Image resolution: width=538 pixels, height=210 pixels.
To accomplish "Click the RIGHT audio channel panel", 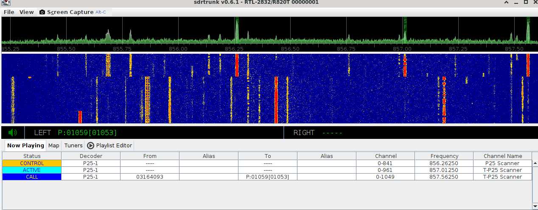I will [411, 133].
